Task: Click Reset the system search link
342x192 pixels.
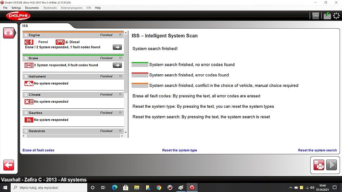Action: (317, 150)
